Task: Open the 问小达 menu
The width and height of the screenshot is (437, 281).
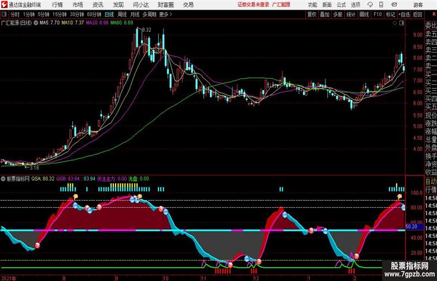Action: pos(140,5)
